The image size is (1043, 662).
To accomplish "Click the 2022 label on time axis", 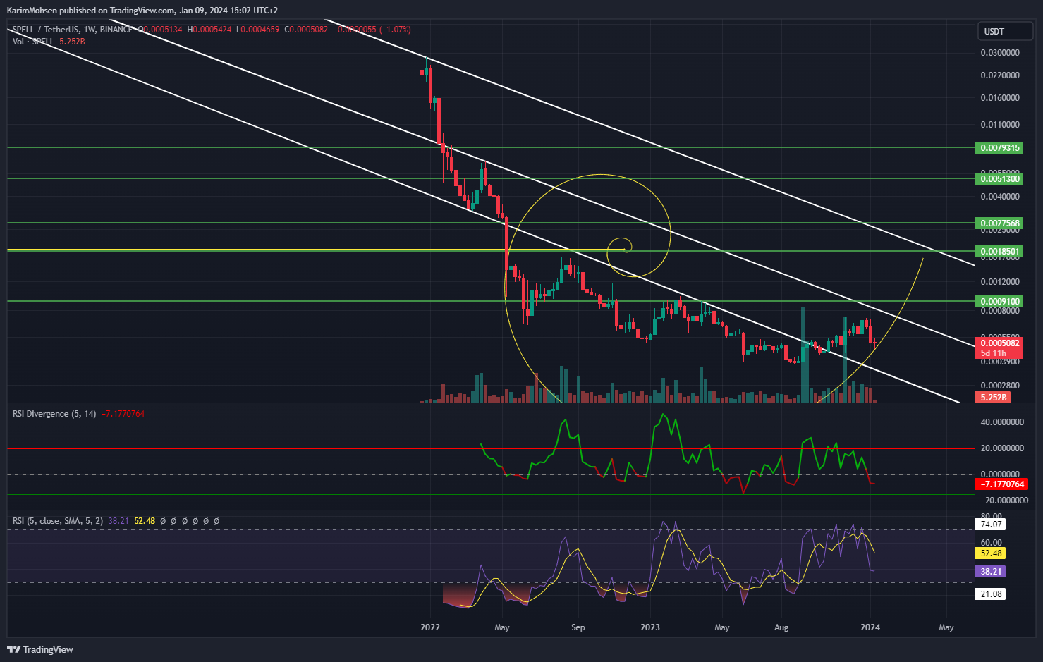I will (429, 627).
